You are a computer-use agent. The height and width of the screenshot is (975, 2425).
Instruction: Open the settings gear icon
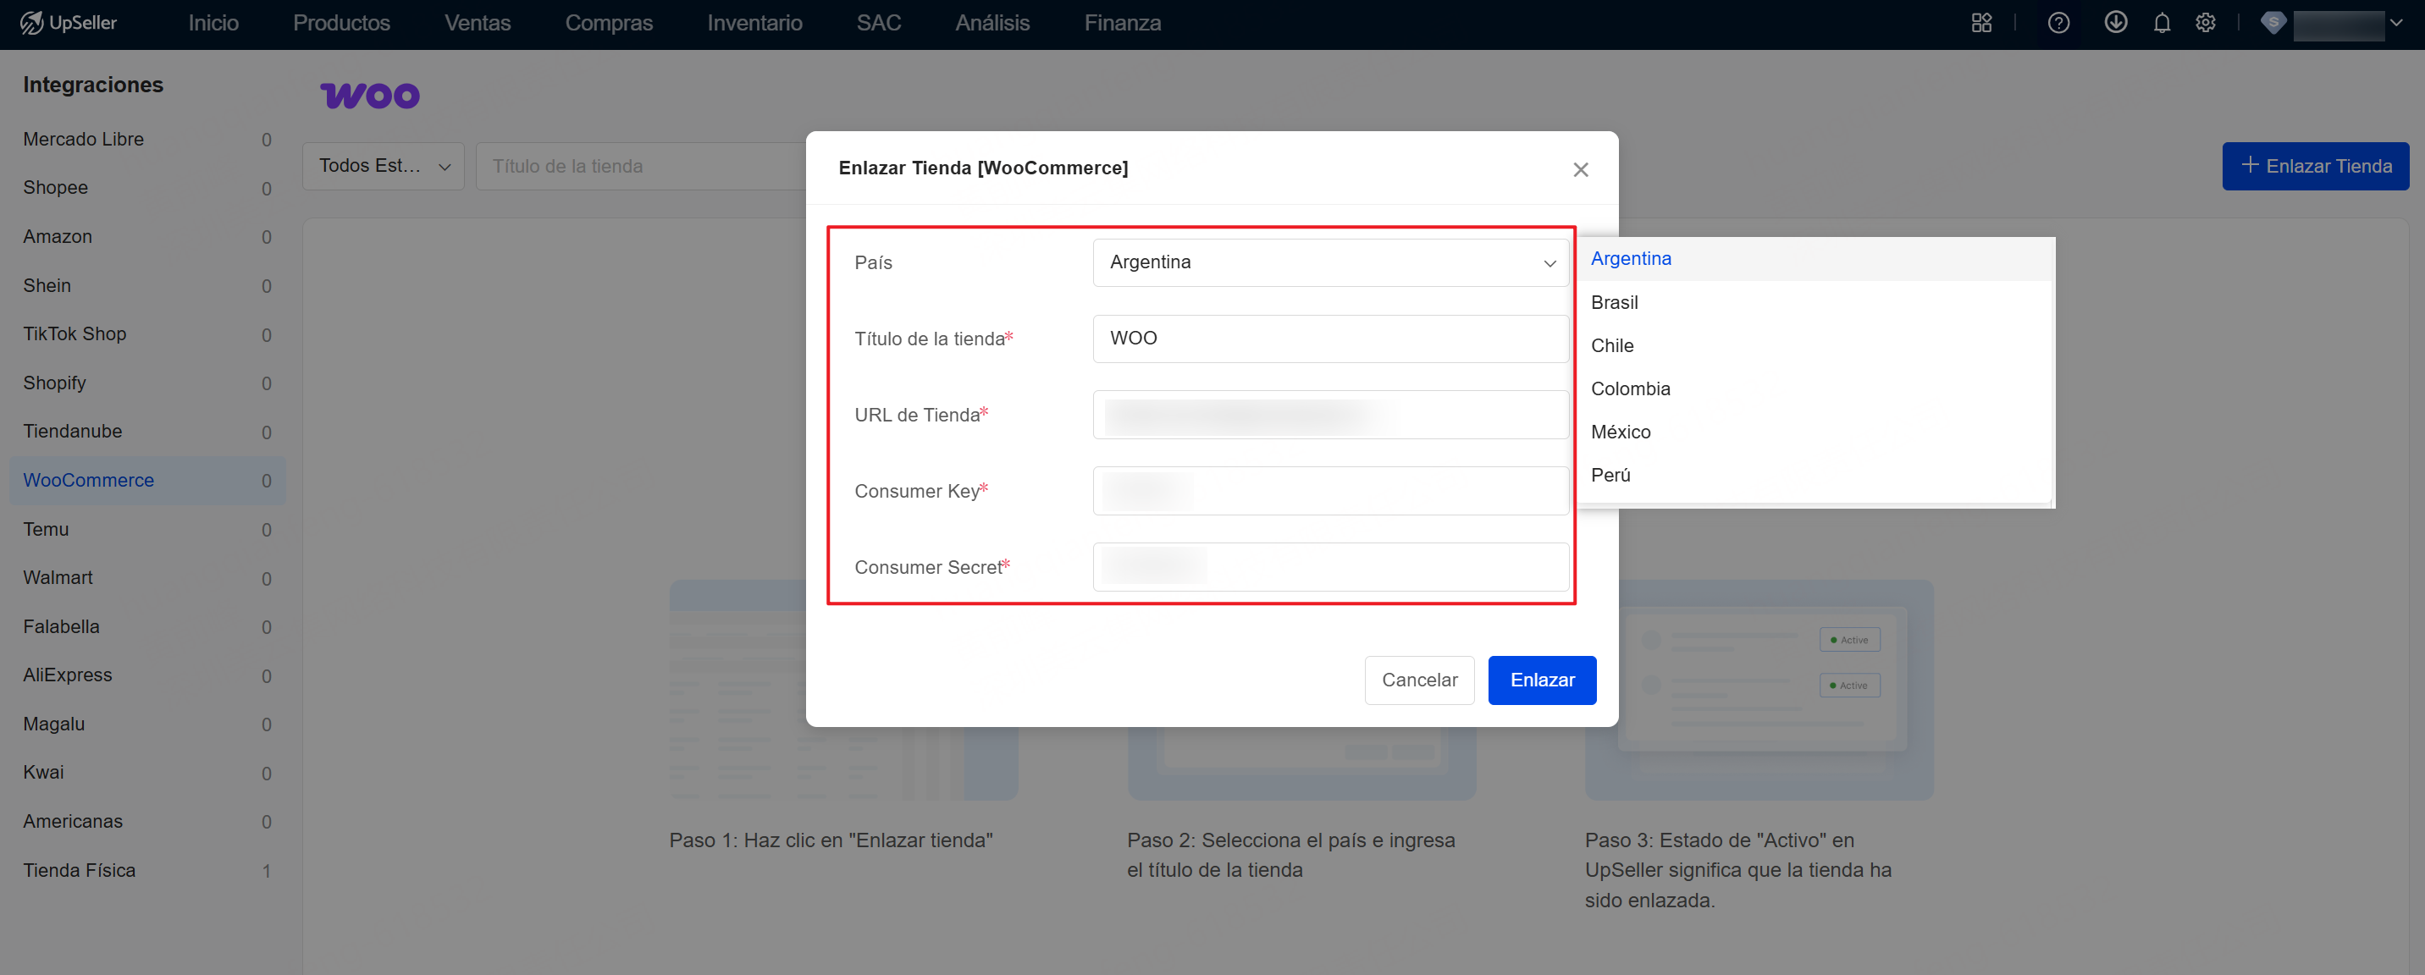(x=2206, y=23)
